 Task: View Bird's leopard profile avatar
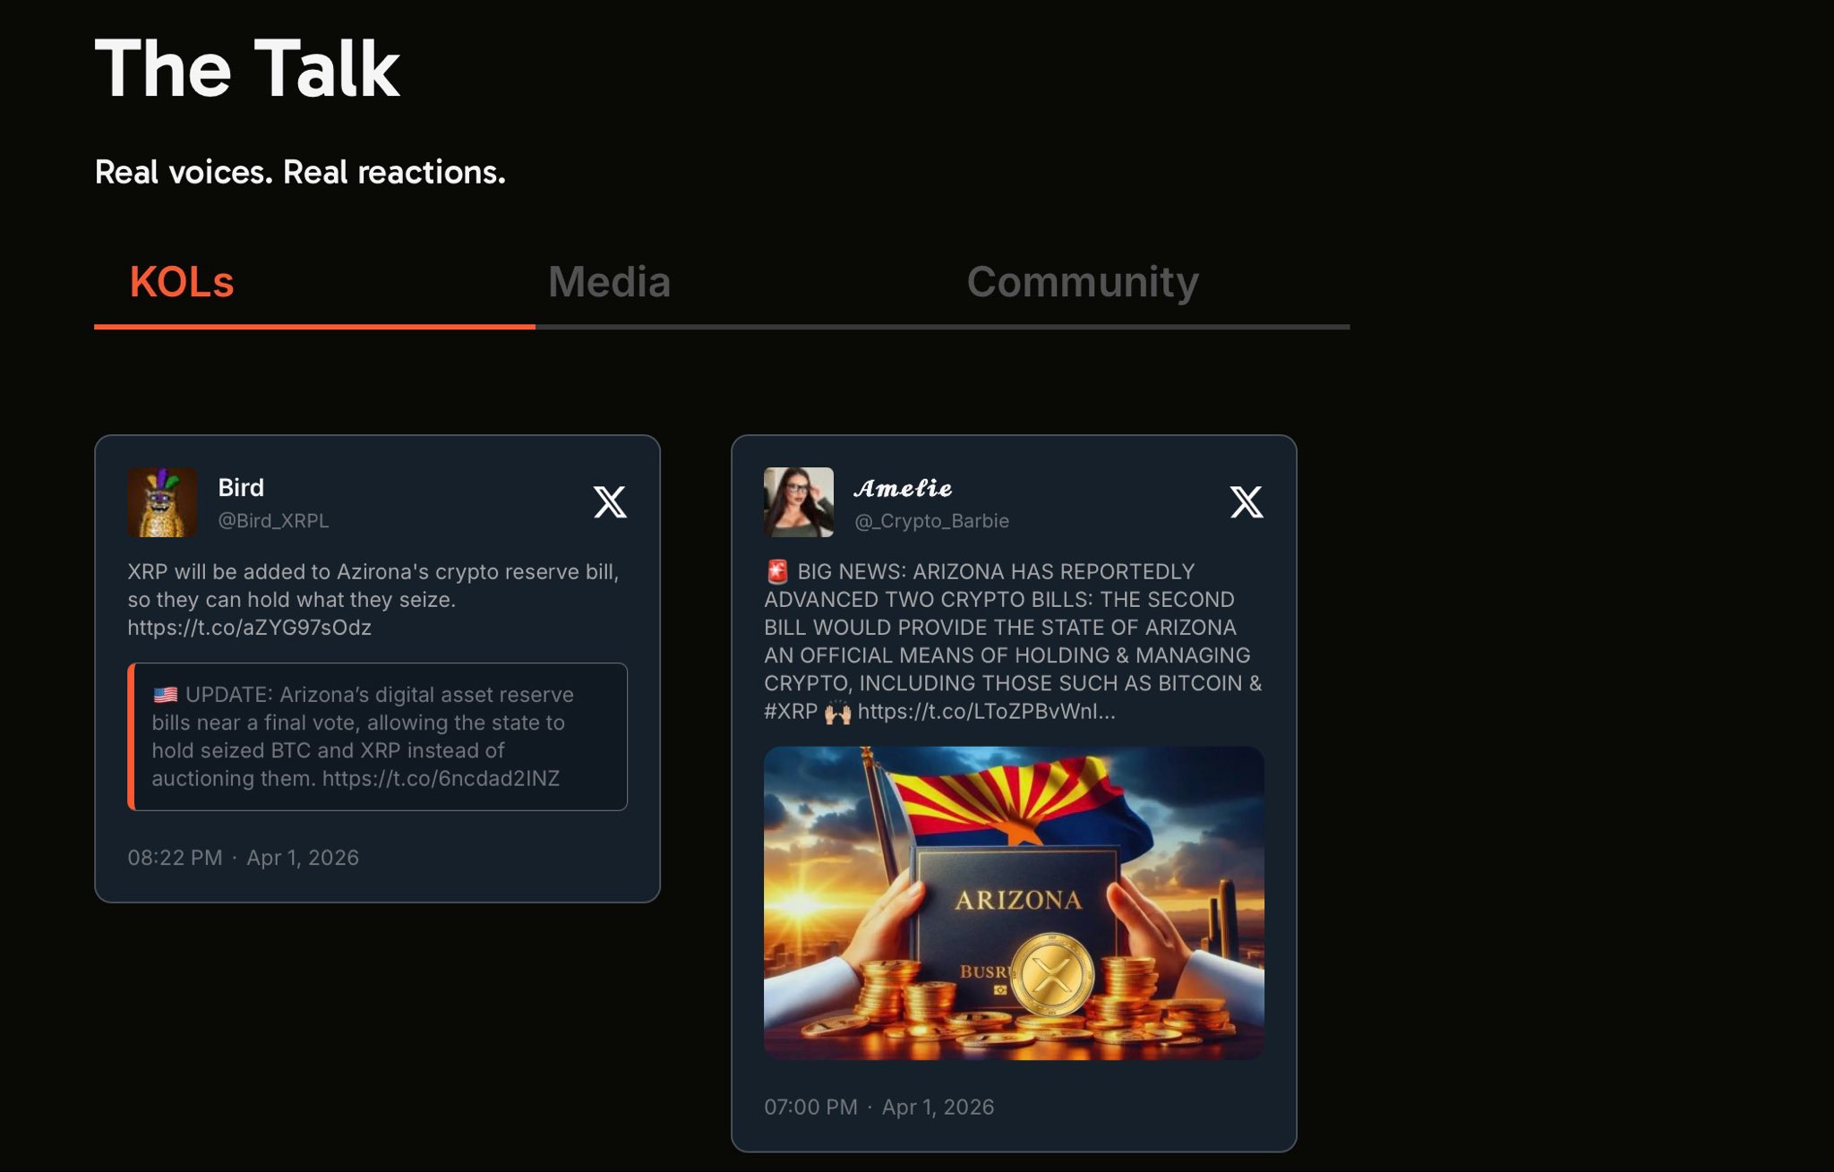click(162, 502)
